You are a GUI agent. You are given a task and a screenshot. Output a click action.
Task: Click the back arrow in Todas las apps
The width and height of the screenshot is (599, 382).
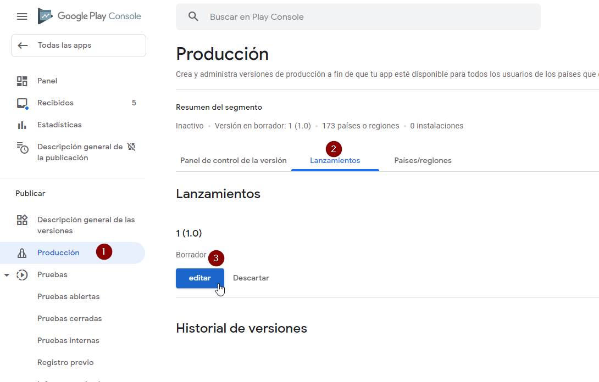23,46
